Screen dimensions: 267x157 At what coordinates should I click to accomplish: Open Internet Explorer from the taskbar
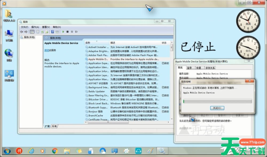(31, 151)
